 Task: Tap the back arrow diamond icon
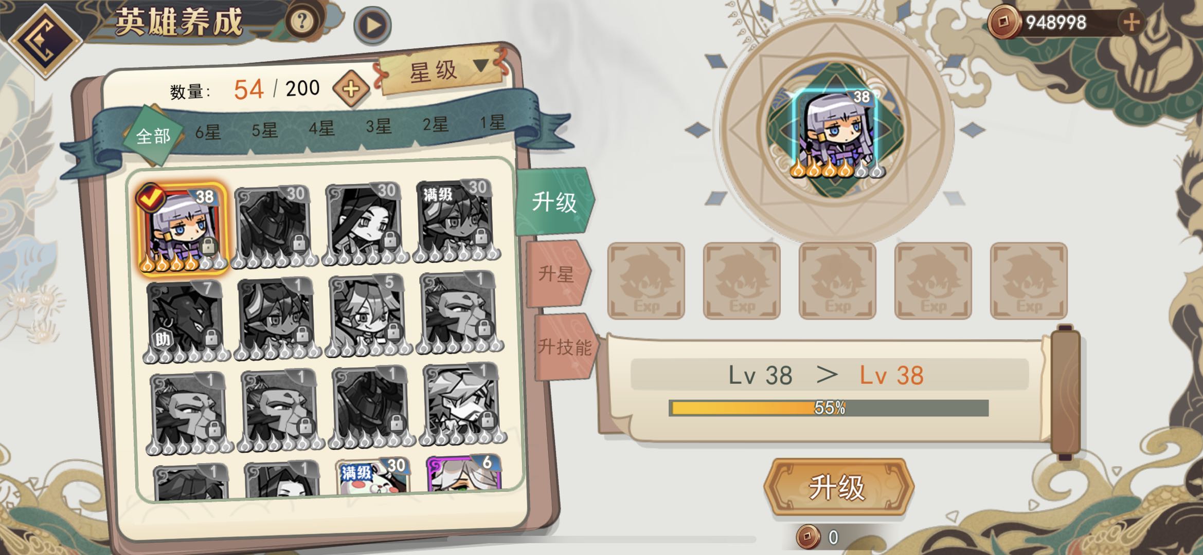[45, 40]
